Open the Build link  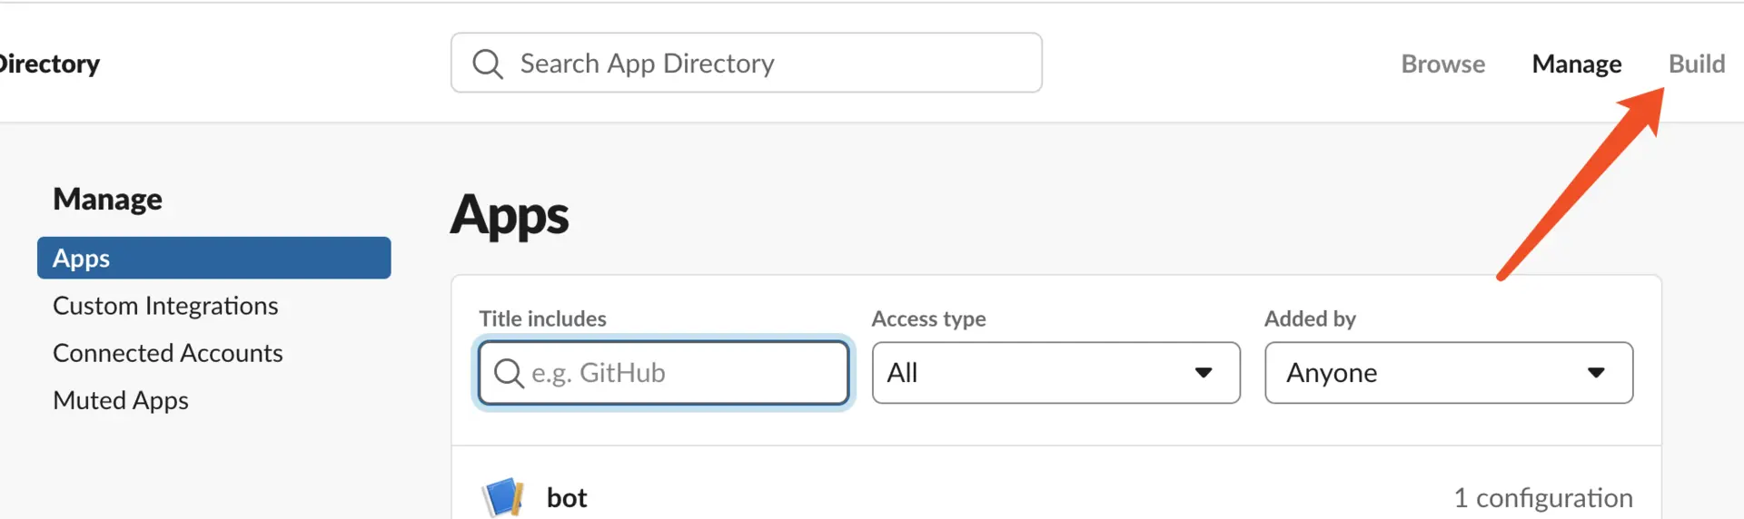click(1696, 64)
